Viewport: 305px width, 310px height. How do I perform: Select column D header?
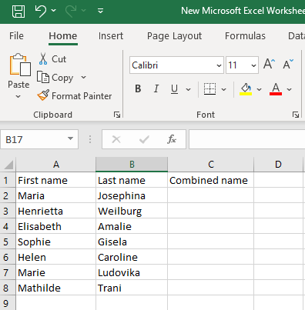(x=278, y=165)
